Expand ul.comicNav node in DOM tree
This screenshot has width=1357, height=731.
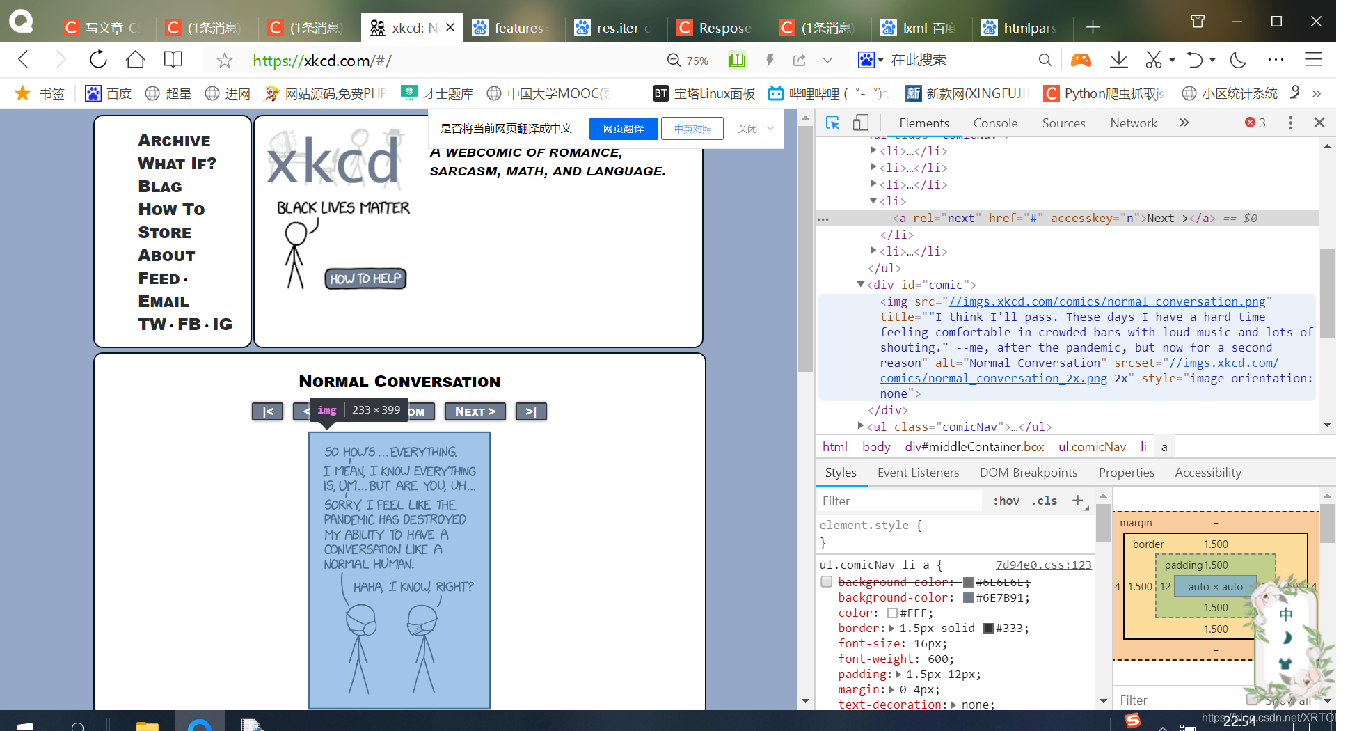[x=861, y=426]
